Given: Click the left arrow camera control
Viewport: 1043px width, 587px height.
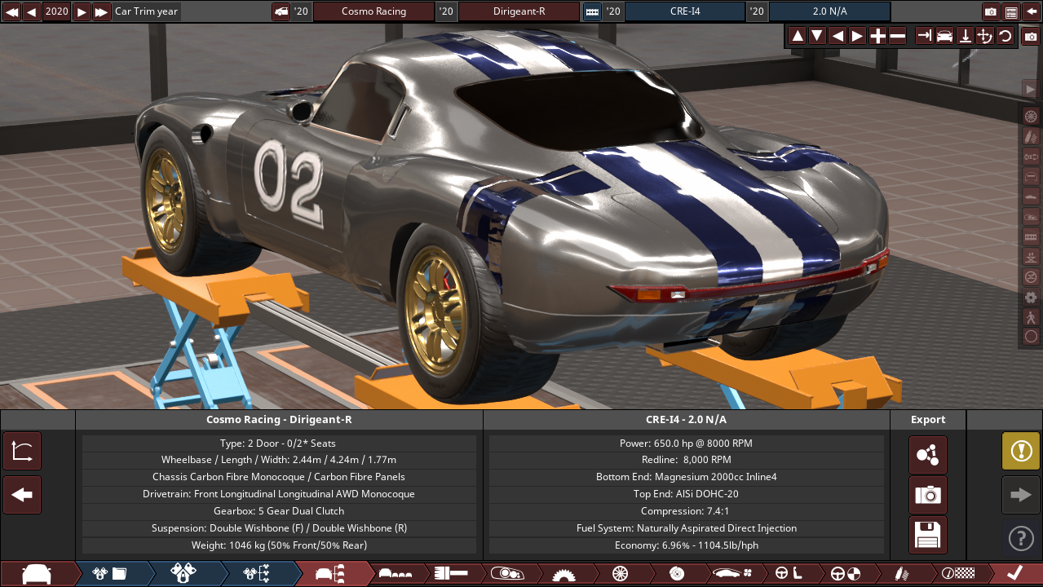Looking at the screenshot, I should coord(837,36).
